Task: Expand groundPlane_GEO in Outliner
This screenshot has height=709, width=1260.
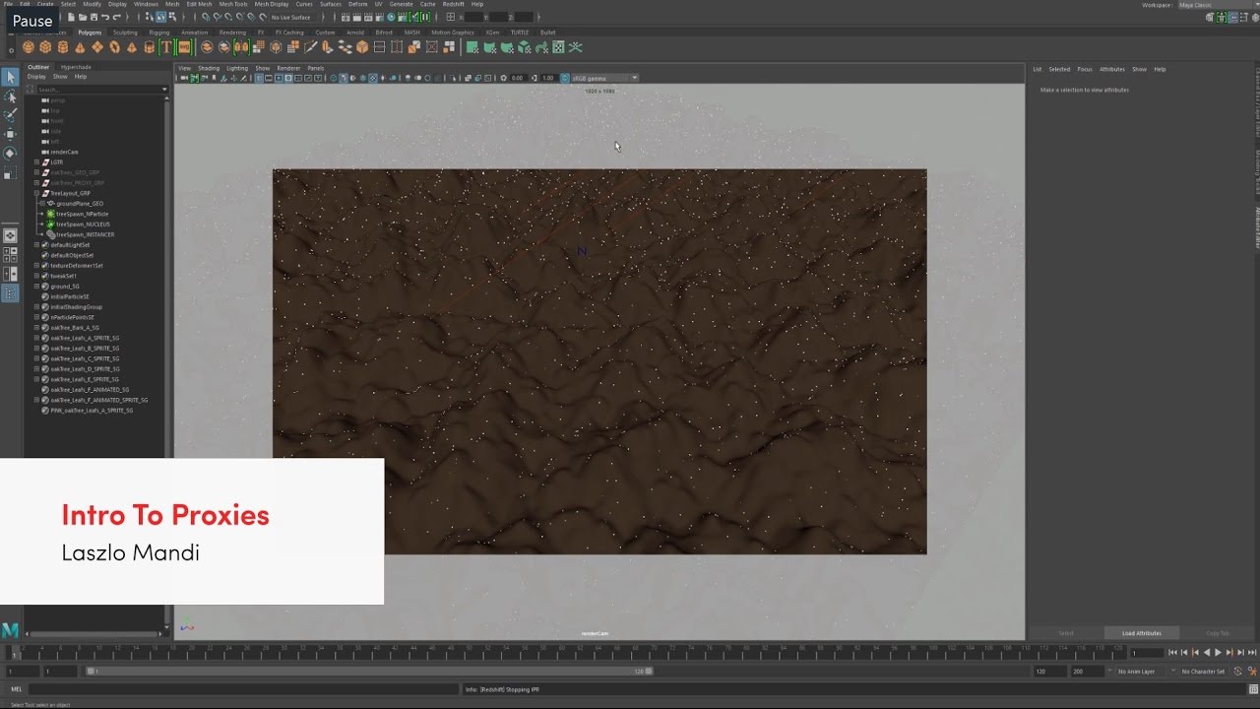Action: 40,204
